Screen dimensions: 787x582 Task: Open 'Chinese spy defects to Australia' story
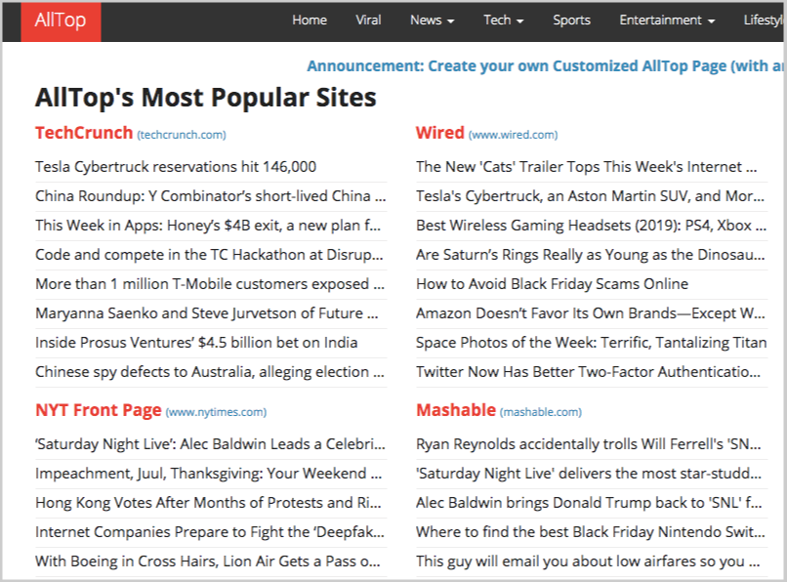click(x=210, y=372)
